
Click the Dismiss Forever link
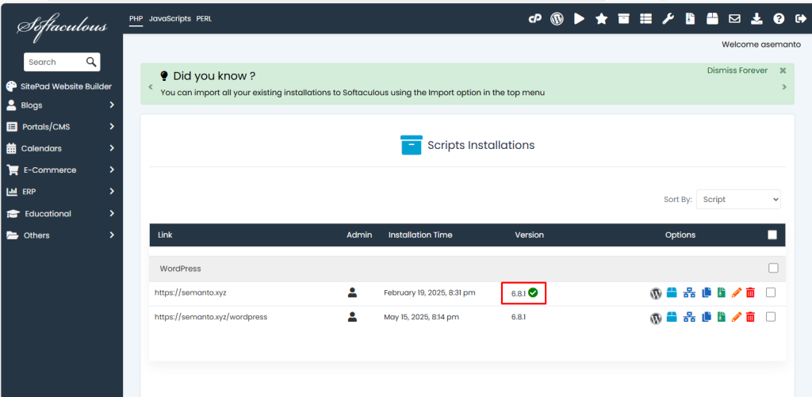(x=737, y=71)
